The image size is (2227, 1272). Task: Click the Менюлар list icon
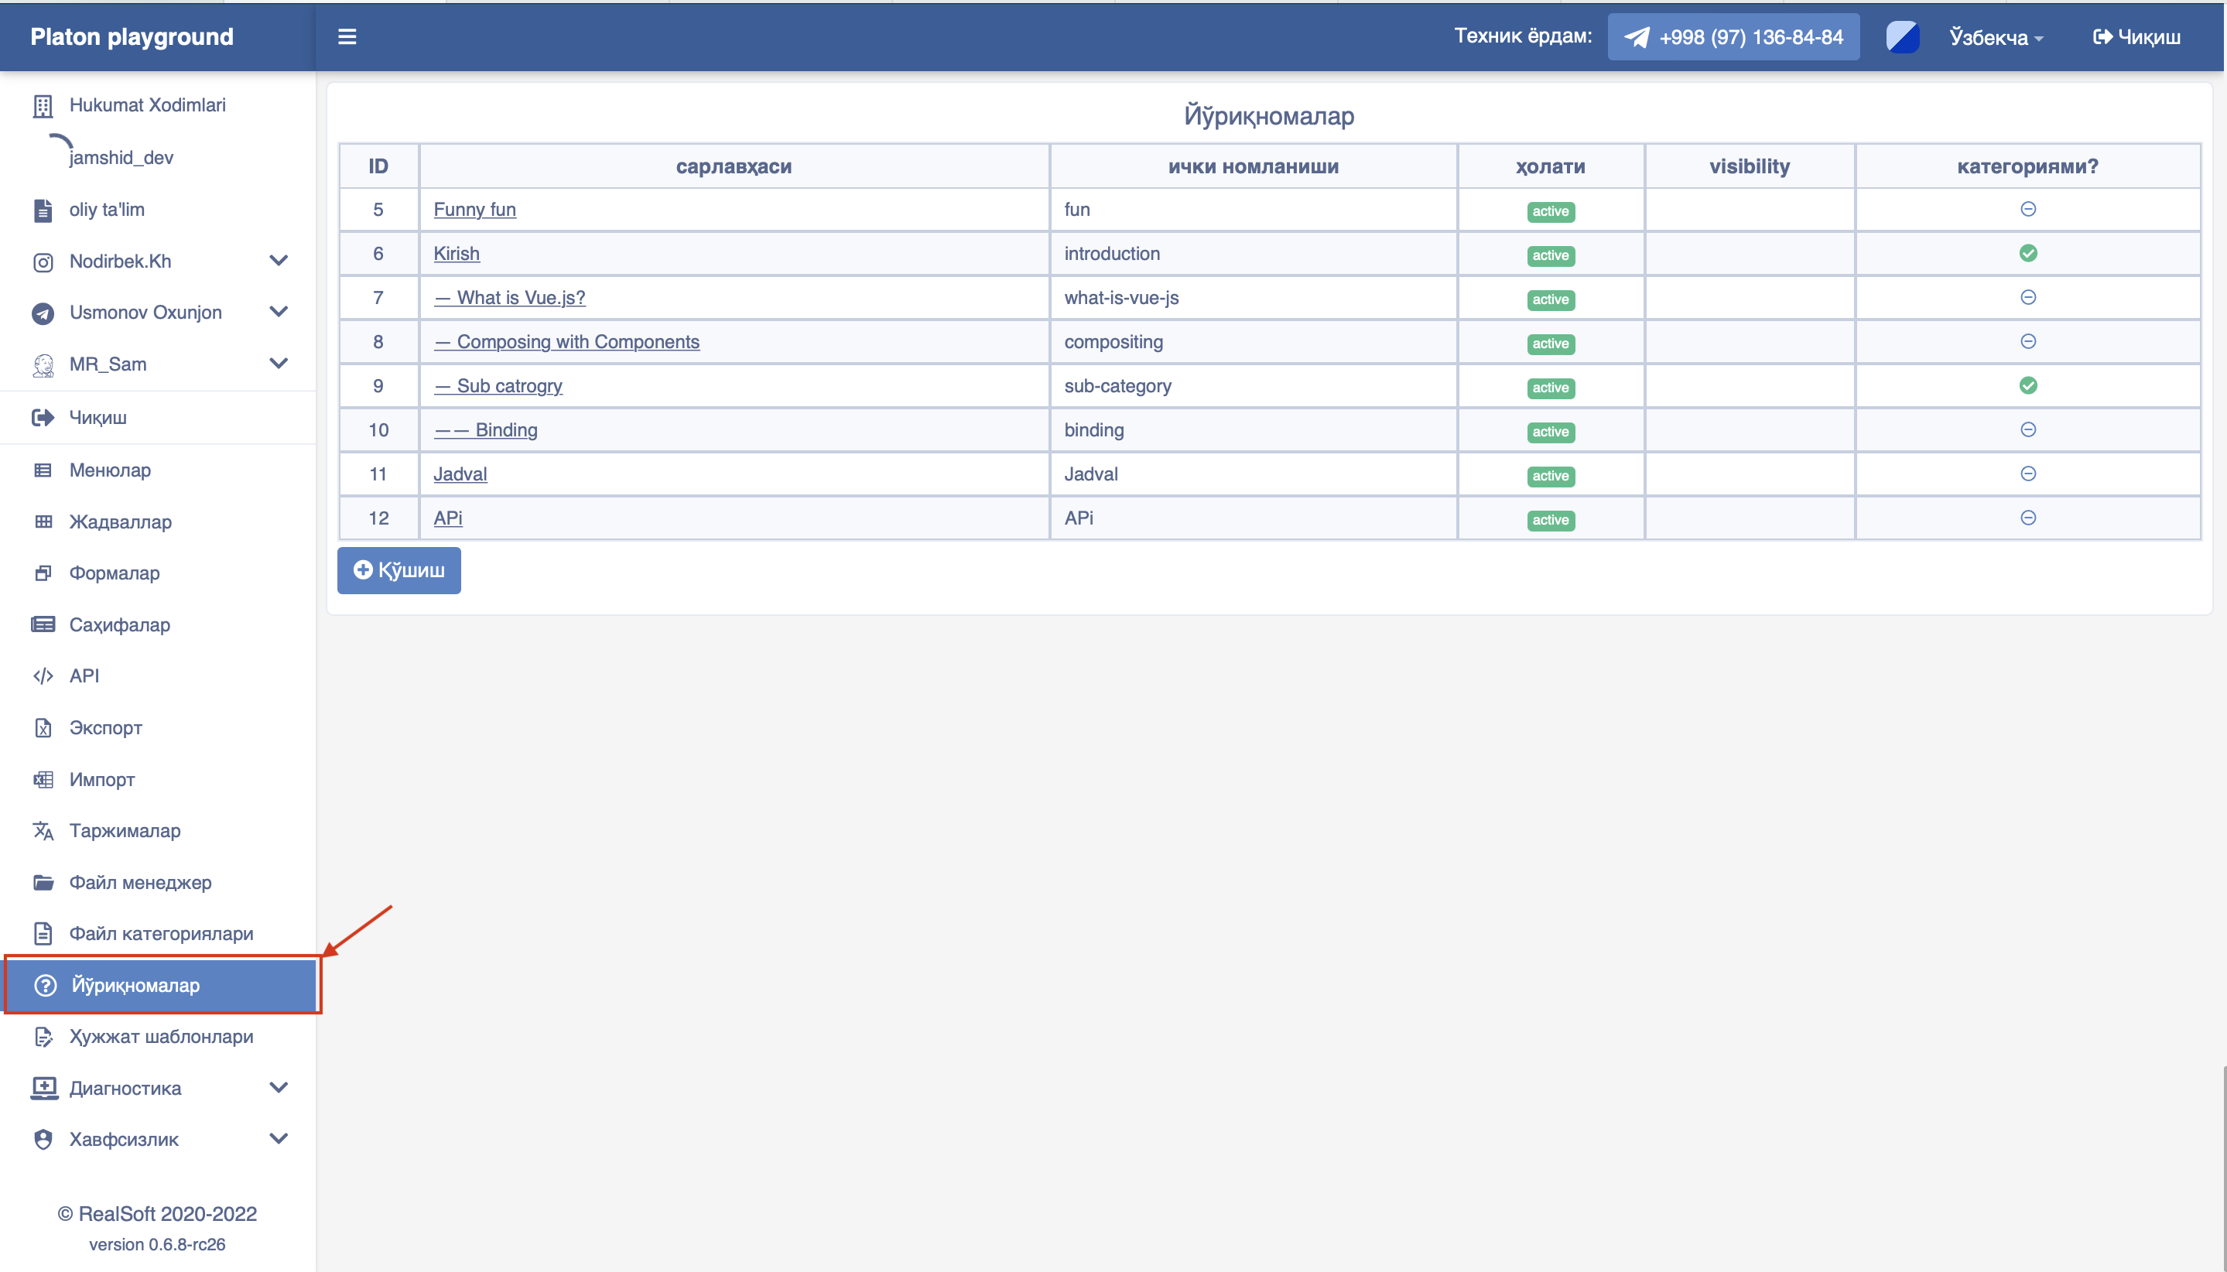pyautogui.click(x=43, y=470)
